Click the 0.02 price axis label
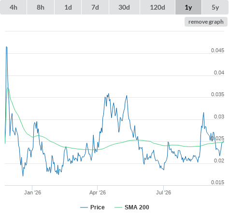 (x=219, y=161)
